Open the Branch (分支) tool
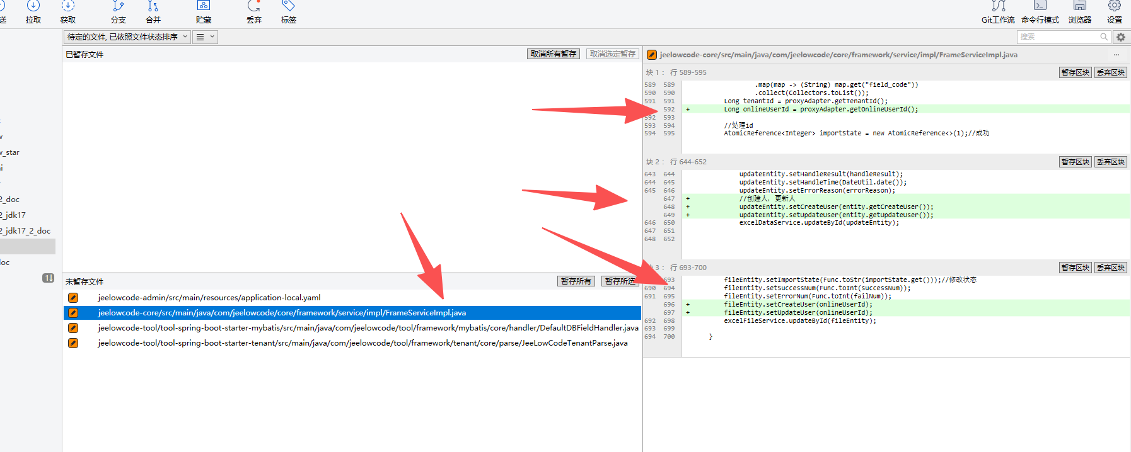 (x=119, y=8)
